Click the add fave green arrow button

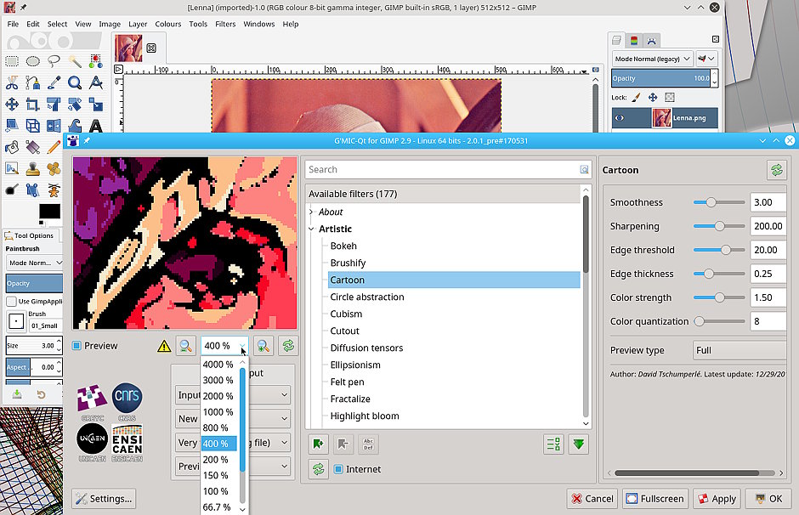[319, 444]
